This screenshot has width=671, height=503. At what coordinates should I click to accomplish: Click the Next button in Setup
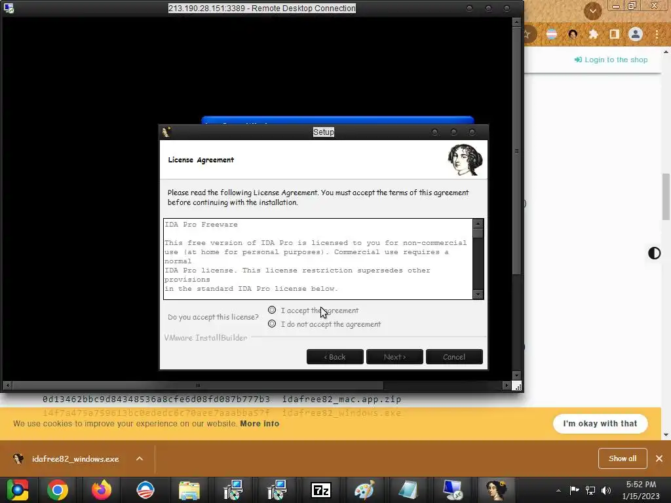click(x=394, y=357)
